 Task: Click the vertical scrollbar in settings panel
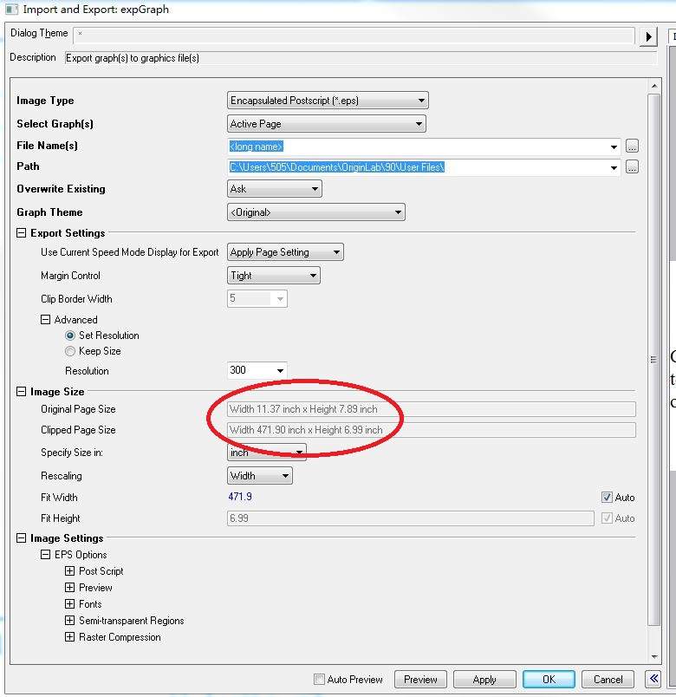654,359
